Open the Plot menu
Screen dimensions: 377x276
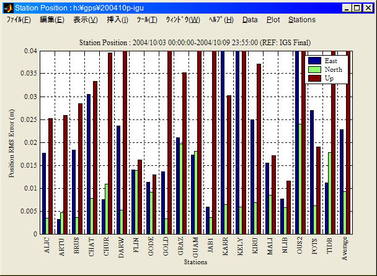click(x=273, y=20)
